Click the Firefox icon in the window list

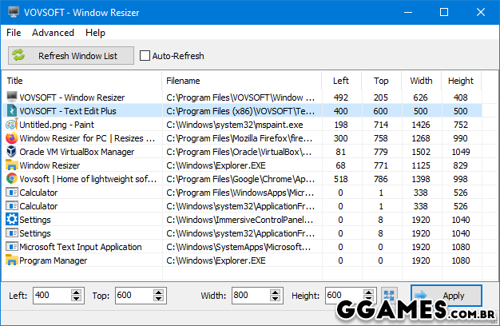click(x=12, y=138)
